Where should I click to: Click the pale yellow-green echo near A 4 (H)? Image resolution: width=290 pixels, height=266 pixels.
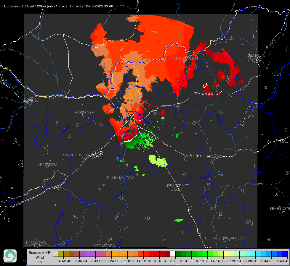point(158,161)
